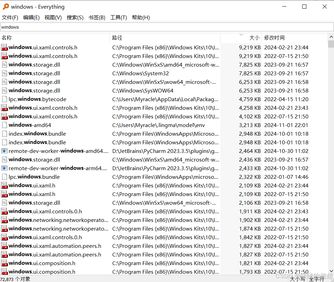Image resolution: width=334 pixels, height=282 pixels.
Task: Click the size value '2,433 KB'
Action: [x=250, y=168]
